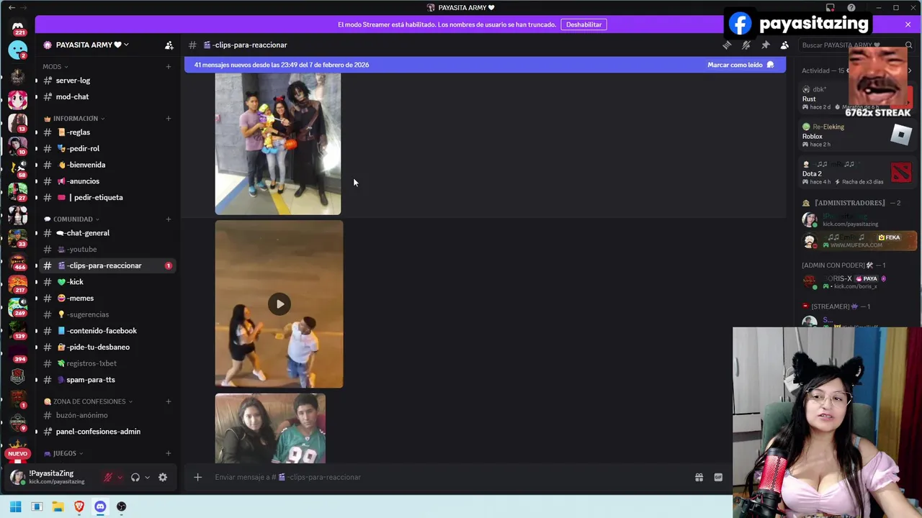
Task: Open the -kick channel
Action: [108, 282]
